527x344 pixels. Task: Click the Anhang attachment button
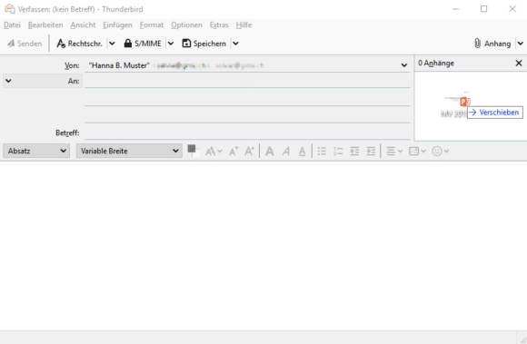point(492,44)
